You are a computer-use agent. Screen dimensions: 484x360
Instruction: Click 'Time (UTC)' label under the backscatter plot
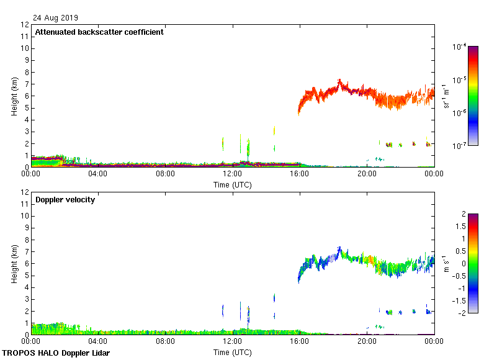(233, 184)
